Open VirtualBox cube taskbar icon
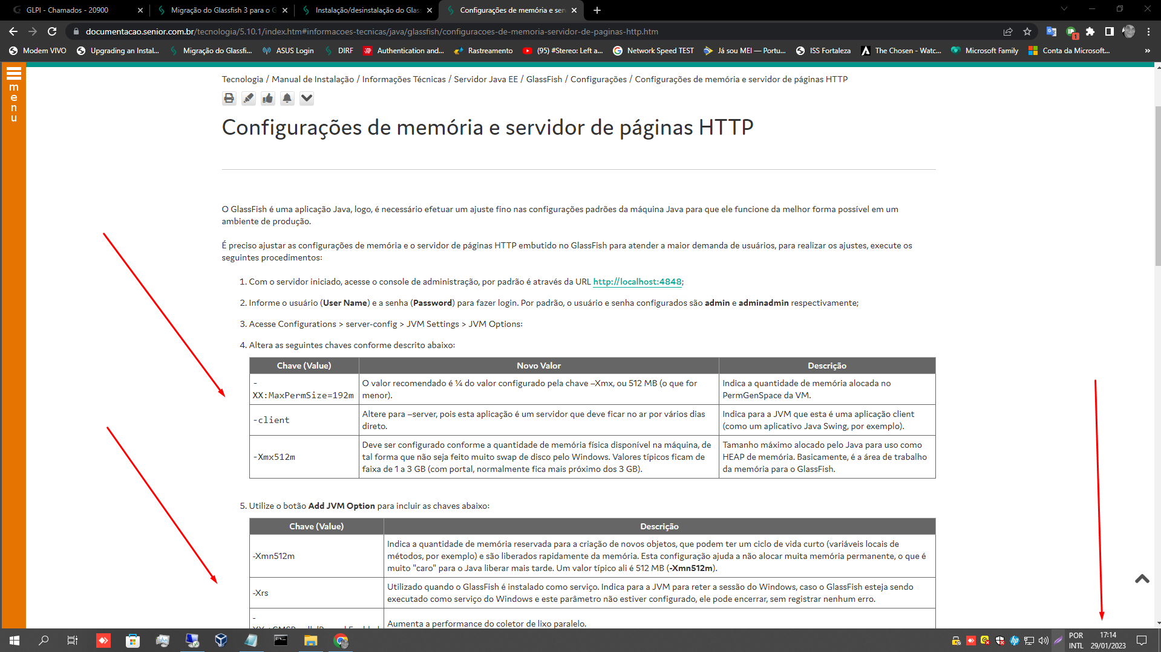Viewport: 1161px width, 652px height. [x=221, y=641]
